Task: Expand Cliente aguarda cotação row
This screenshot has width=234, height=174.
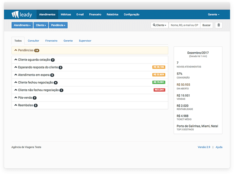Action: point(34,60)
